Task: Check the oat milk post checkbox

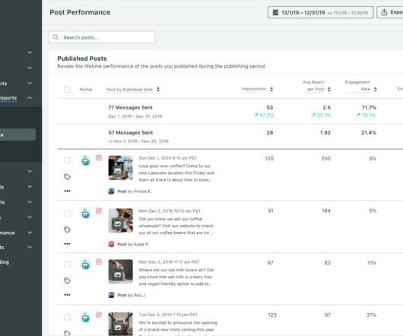Action: (x=68, y=265)
